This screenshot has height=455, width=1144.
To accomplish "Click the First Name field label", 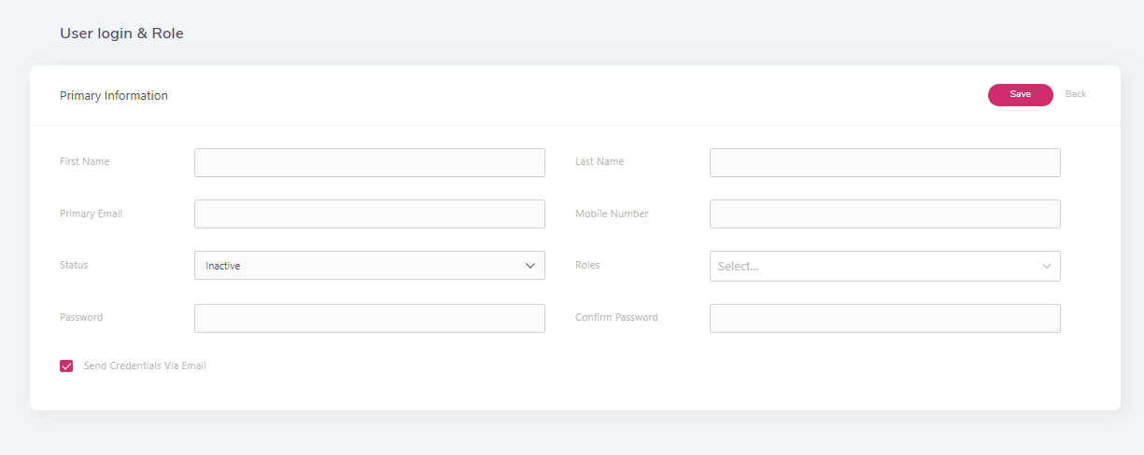I will 84,161.
